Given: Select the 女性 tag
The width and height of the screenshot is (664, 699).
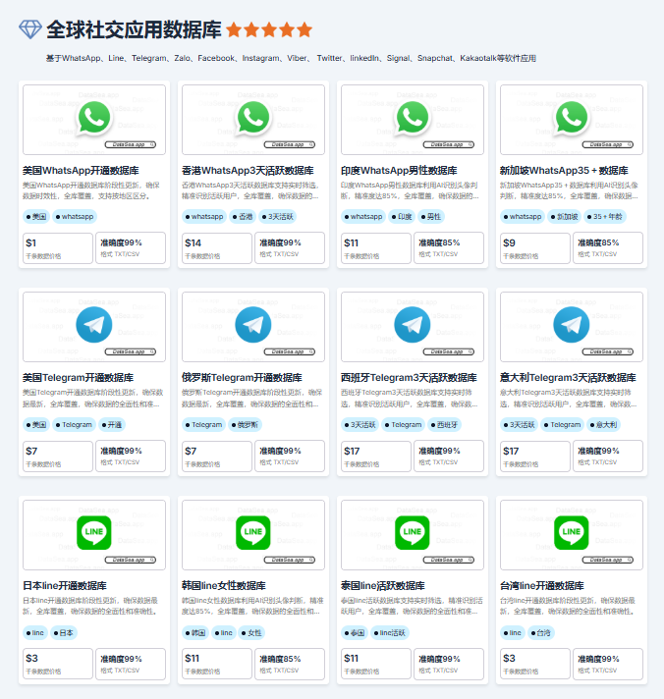Looking at the screenshot, I should click(251, 633).
